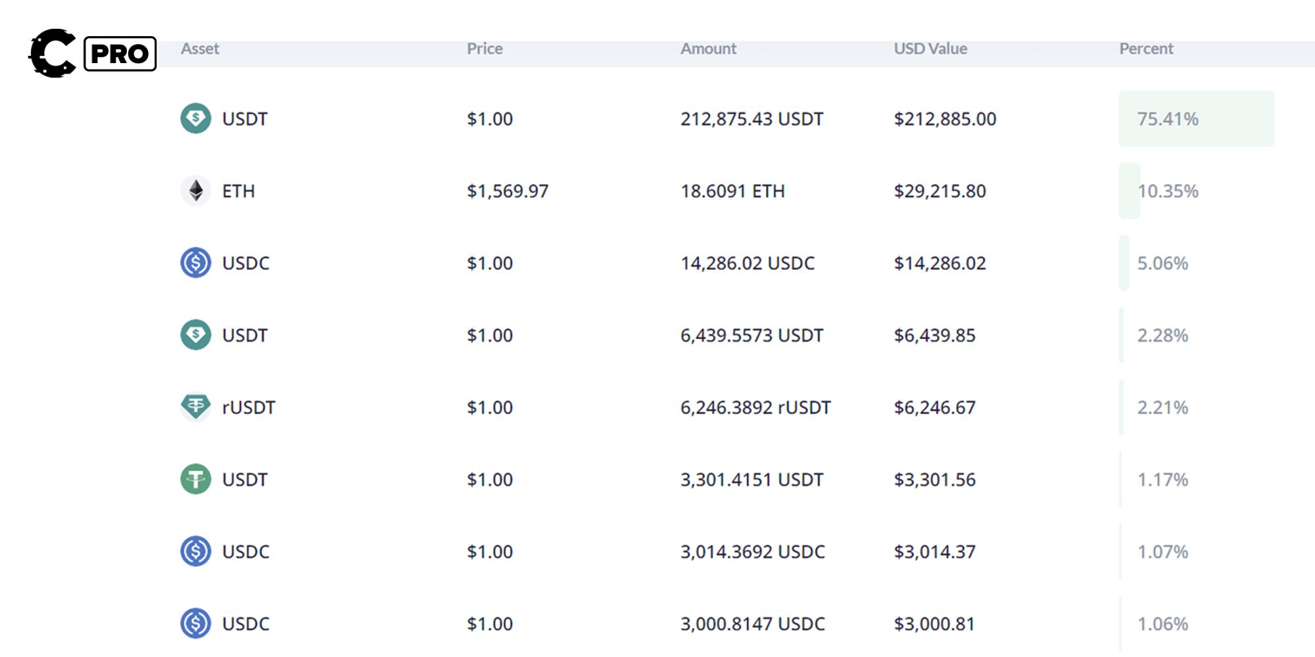Click the rUSDT token icon
The width and height of the screenshot is (1315, 657).
(x=195, y=407)
